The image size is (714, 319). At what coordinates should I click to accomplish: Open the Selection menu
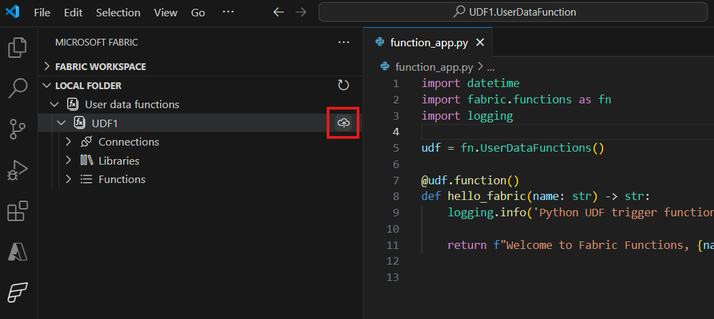[x=118, y=13]
